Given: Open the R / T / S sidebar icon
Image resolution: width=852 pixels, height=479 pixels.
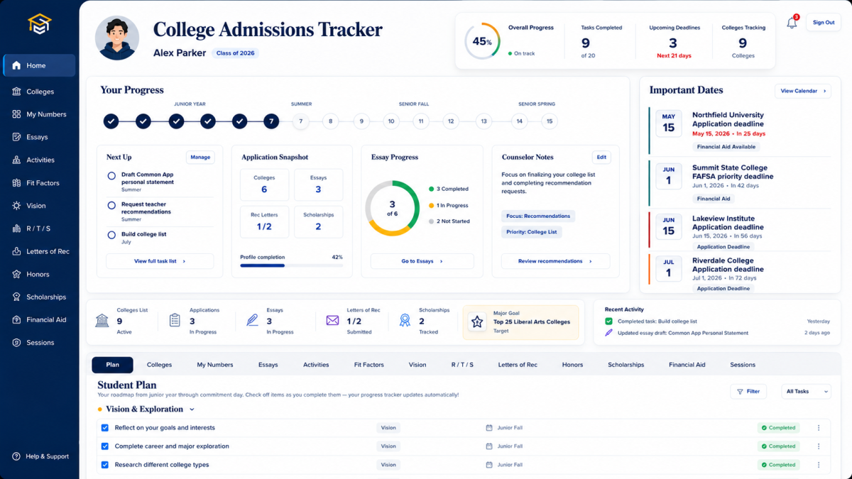Looking at the screenshot, I should (x=16, y=229).
